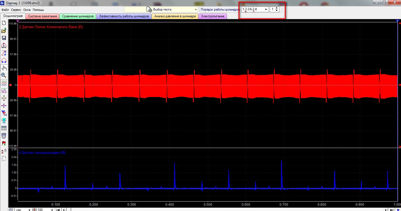Click the red arch with horizontal arrow icon
401x211 pixels.
click(x=4, y=61)
